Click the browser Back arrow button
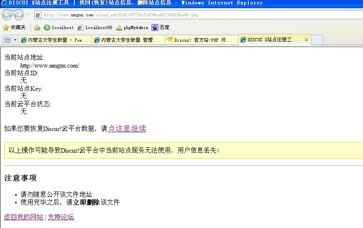The image size is (363, 228). point(7,15)
